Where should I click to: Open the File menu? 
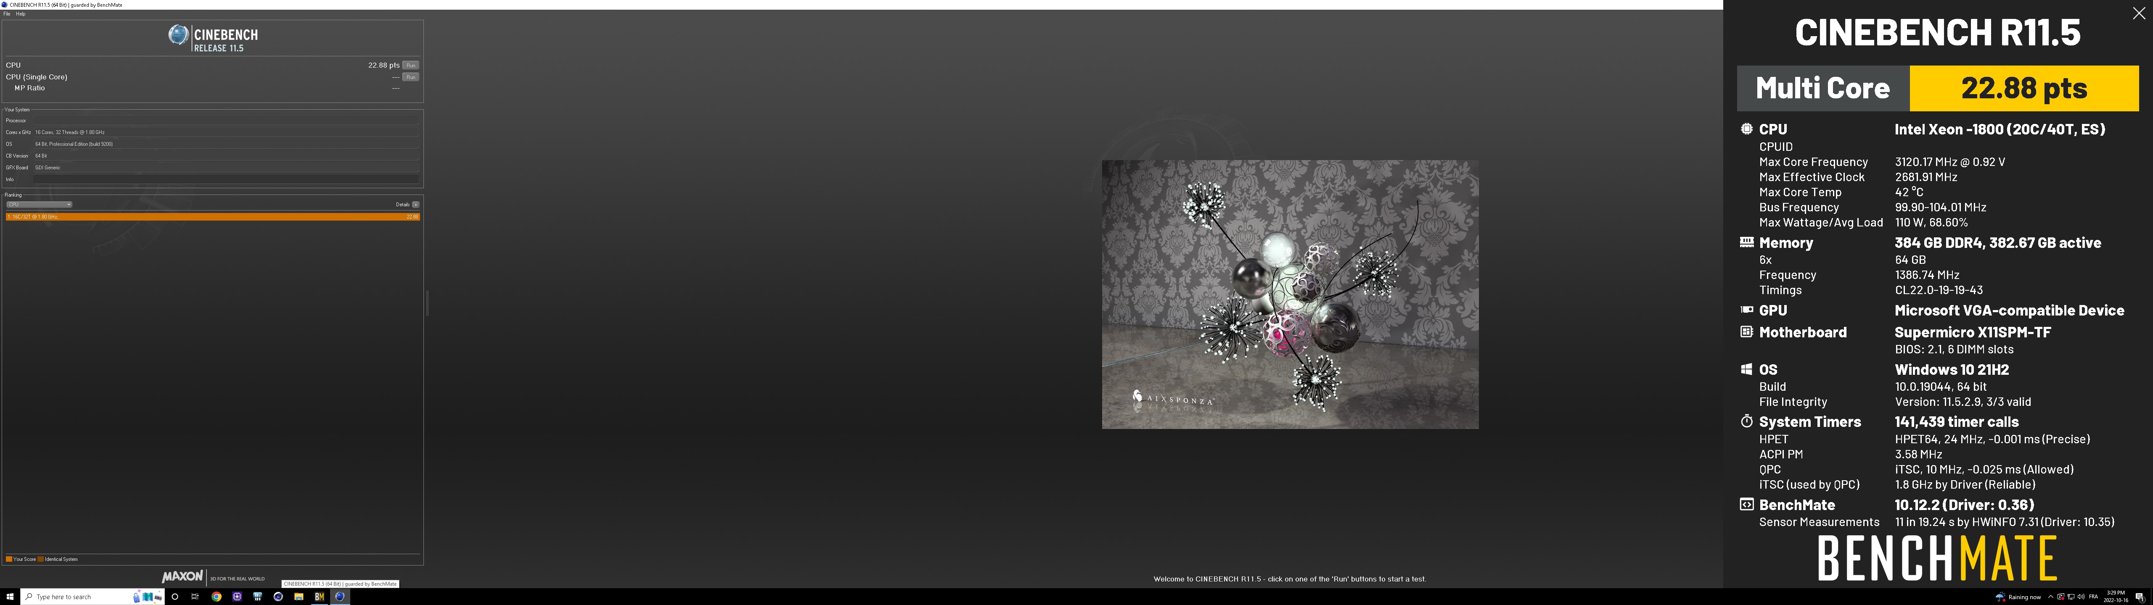pos(7,14)
